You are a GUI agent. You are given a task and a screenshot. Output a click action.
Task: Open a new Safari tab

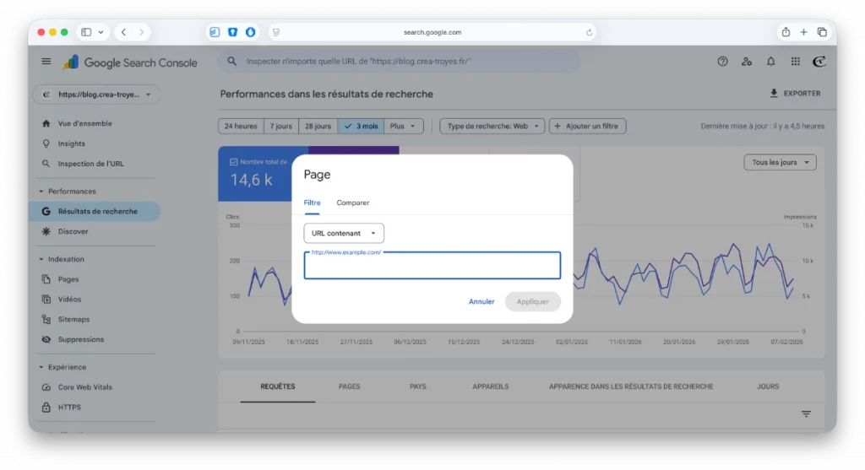(804, 32)
